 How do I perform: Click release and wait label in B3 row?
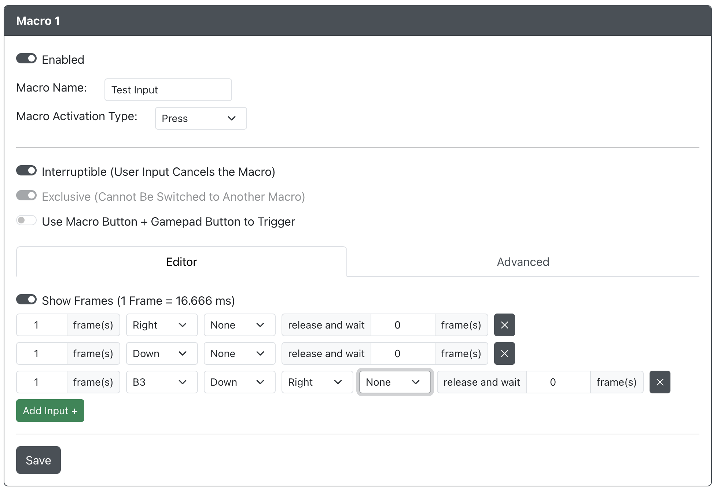(482, 382)
